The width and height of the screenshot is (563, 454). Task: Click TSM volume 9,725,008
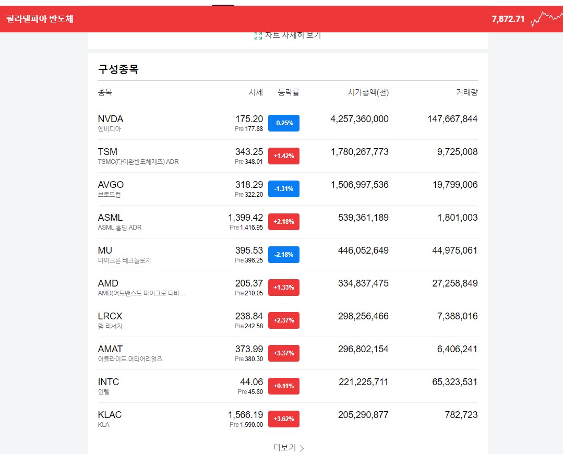coord(457,151)
